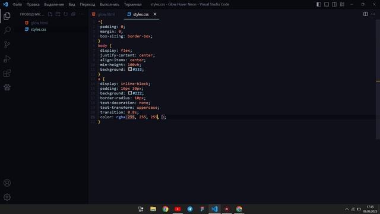The image size is (380, 214).
Task: Click 'justify-content' property text
Action: click(118, 55)
